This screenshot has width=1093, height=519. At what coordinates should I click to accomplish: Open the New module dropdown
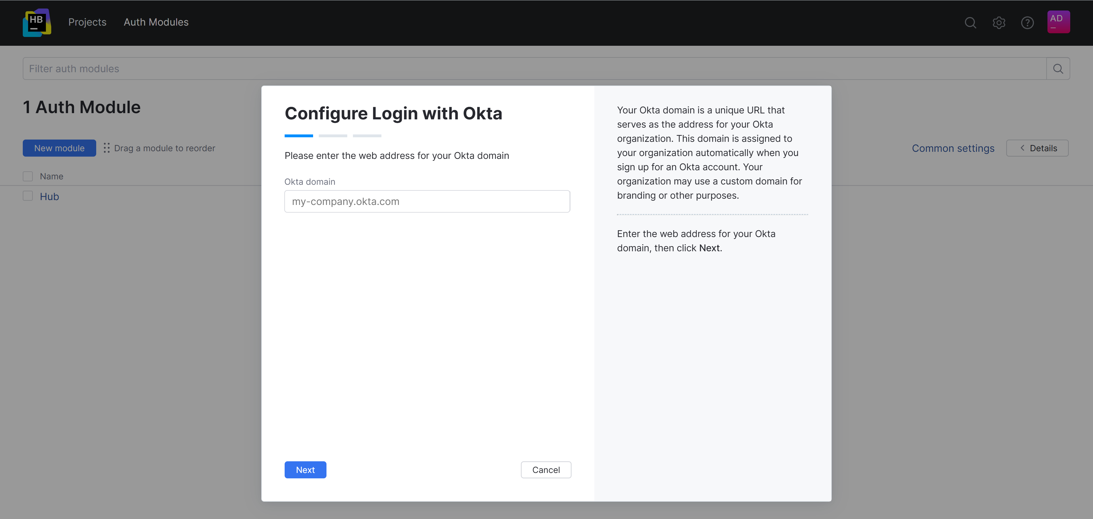coord(59,148)
